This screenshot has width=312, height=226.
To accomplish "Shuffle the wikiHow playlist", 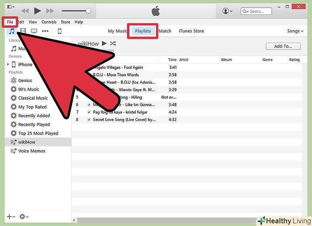I will point(113,43).
